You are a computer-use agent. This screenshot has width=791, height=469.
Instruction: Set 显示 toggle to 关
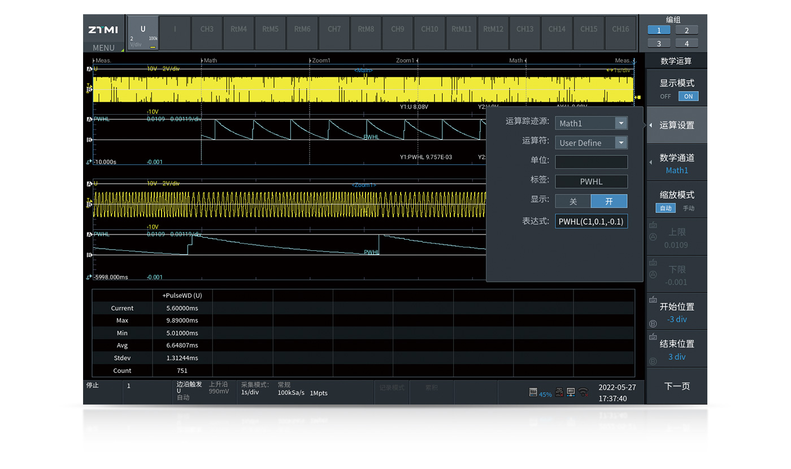[573, 202]
